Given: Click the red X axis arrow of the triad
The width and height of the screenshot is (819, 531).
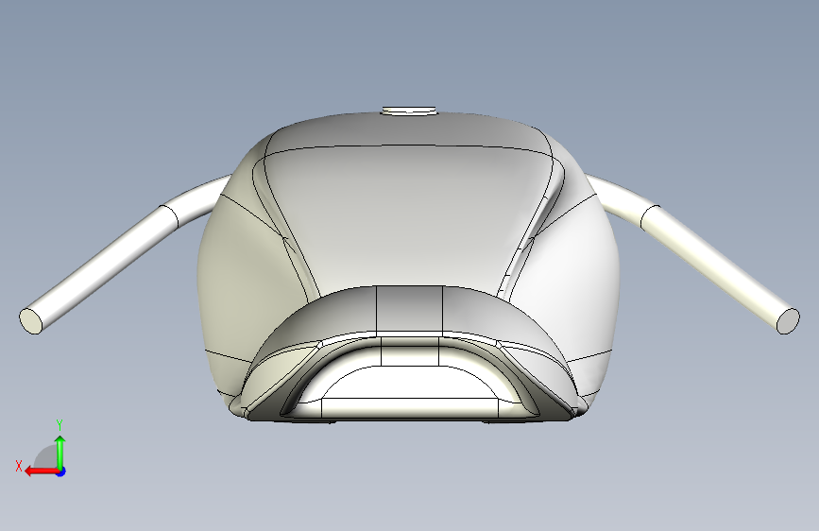Looking at the screenshot, I should (x=42, y=471).
